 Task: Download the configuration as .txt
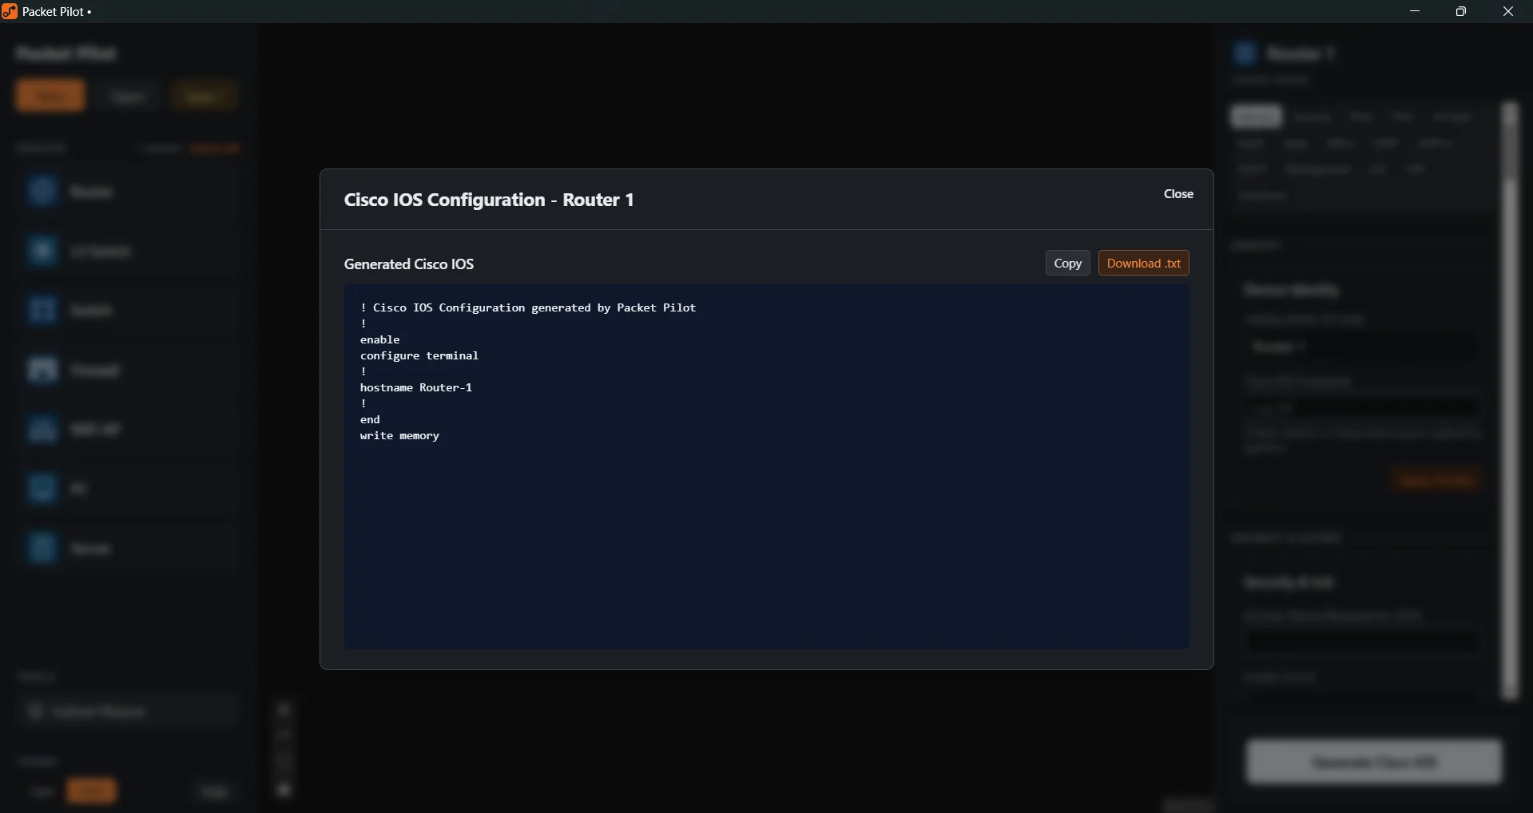pyautogui.click(x=1144, y=264)
